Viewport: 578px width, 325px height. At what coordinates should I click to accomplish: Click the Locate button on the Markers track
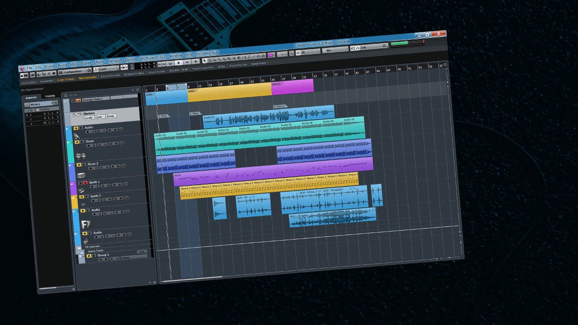89,118
